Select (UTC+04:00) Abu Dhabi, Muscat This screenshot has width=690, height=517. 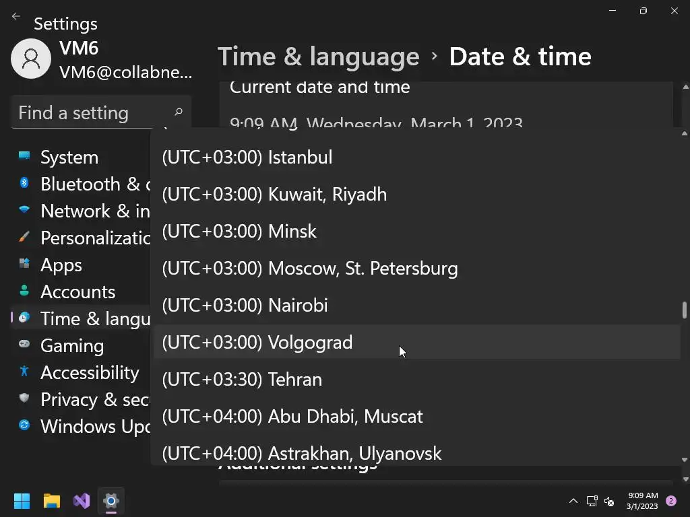click(x=292, y=417)
